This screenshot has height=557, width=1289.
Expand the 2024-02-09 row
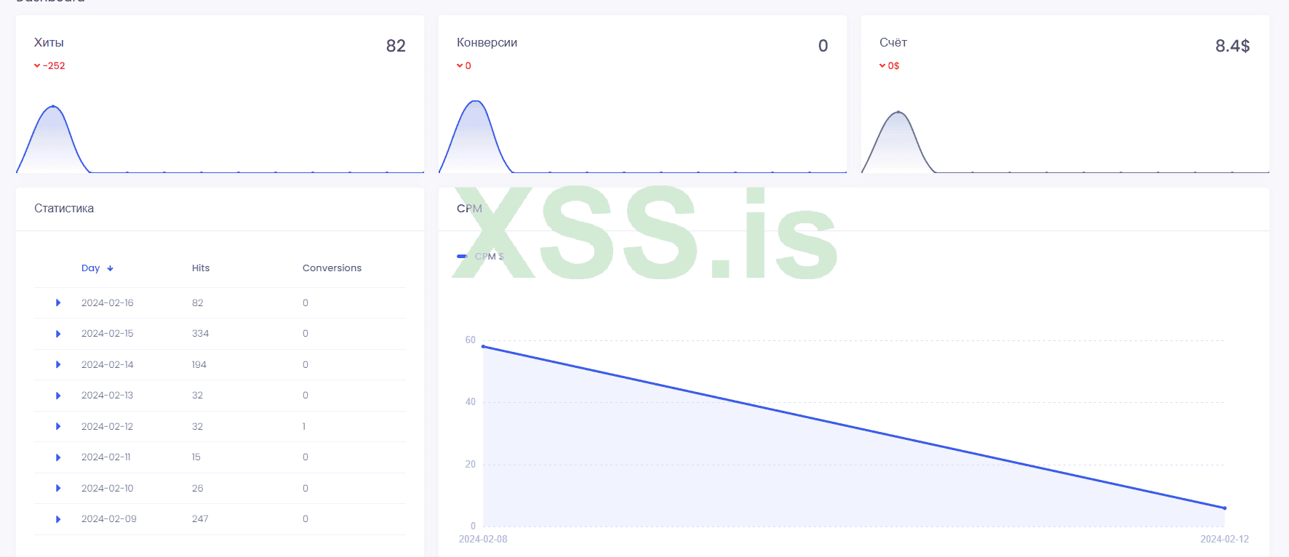pos(58,519)
